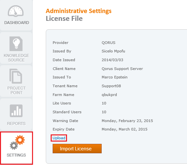Click the License File heading
Image resolution: width=187 pixels, height=165 pixels.
(64, 19)
